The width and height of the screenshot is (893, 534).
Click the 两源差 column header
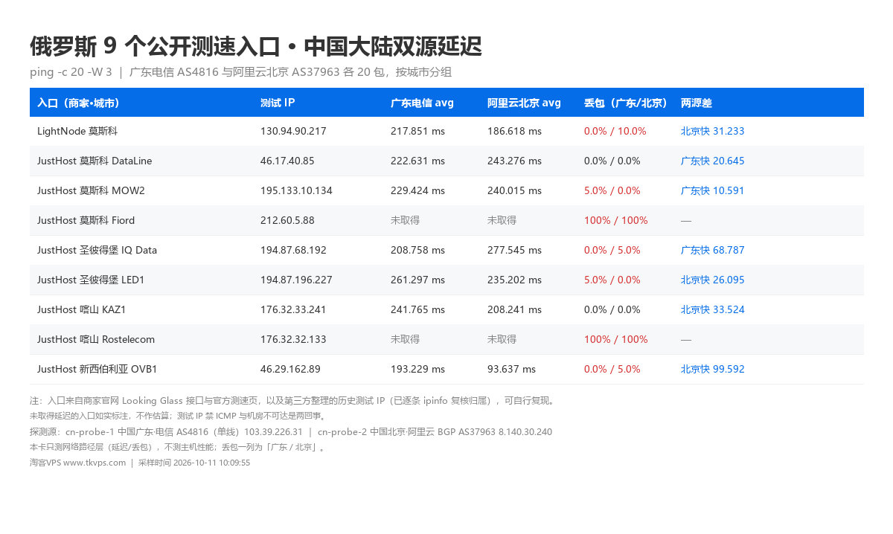pyautogui.click(x=697, y=103)
